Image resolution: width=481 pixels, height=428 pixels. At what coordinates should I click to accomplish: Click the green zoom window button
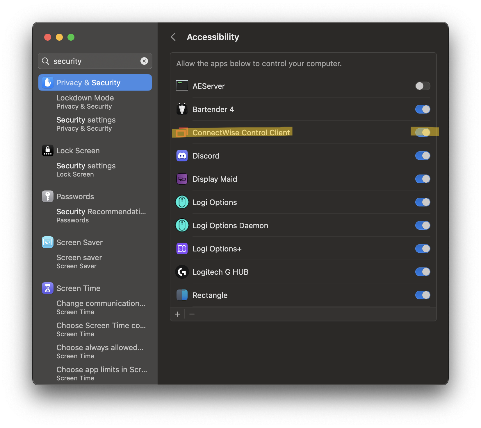[x=71, y=37]
